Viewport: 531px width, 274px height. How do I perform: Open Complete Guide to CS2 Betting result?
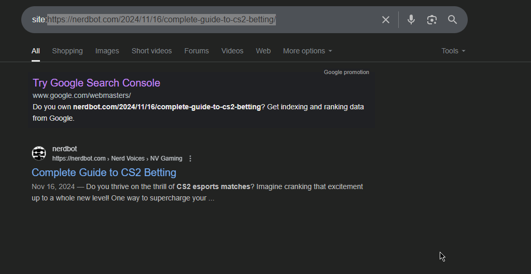104,172
